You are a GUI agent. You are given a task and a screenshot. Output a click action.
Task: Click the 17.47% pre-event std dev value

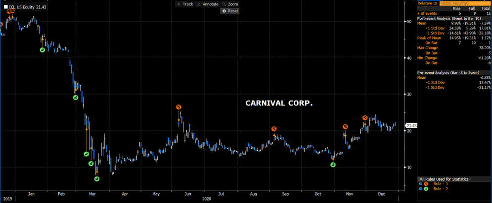485,83
